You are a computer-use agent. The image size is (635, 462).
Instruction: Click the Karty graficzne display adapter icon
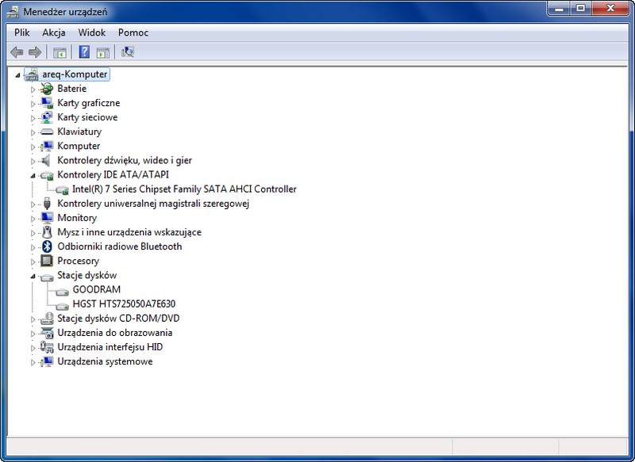click(x=47, y=103)
